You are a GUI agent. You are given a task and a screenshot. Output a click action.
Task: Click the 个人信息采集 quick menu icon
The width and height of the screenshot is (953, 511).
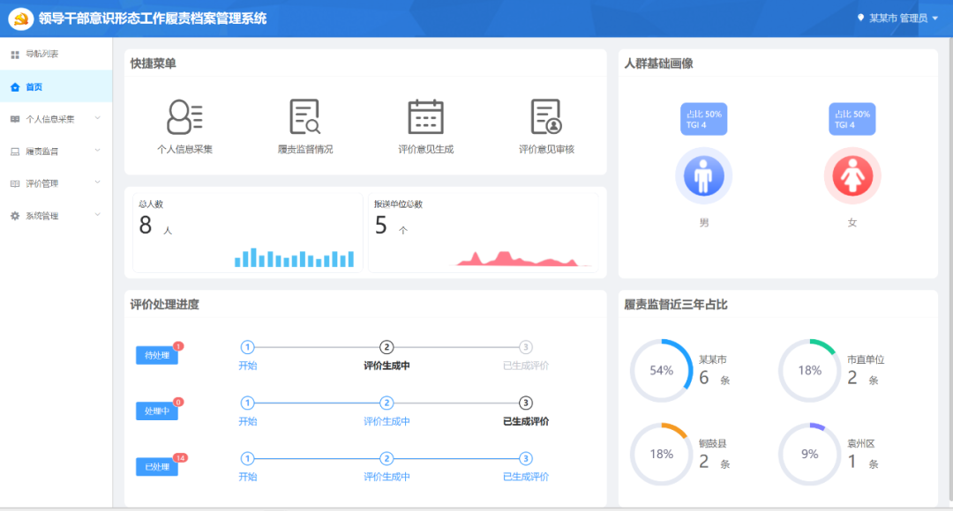184,117
